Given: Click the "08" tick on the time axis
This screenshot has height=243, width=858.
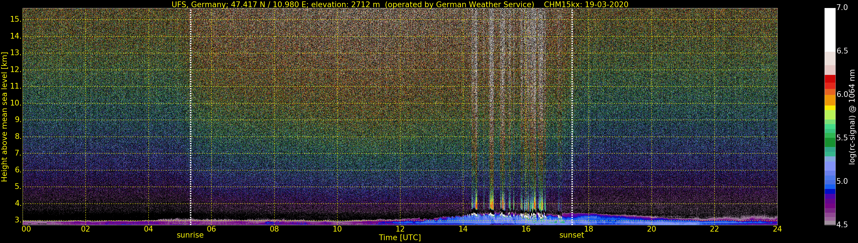Looking at the screenshot, I should click(274, 229).
